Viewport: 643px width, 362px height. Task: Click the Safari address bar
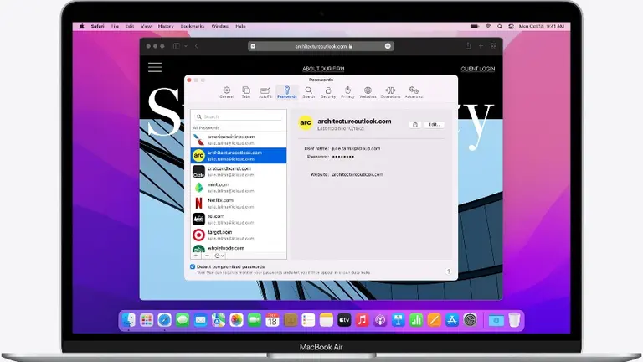321,46
